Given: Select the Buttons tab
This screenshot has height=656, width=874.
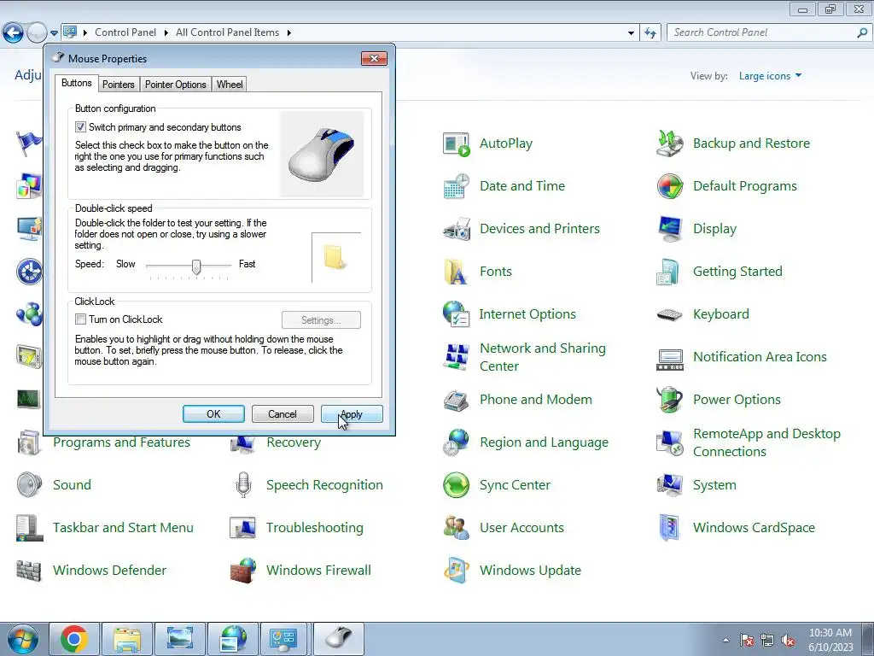Looking at the screenshot, I should (x=76, y=83).
